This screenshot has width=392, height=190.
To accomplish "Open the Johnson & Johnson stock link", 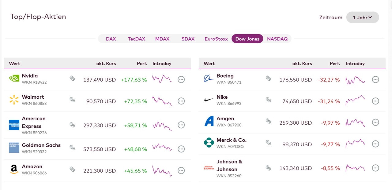I will [229, 166].
